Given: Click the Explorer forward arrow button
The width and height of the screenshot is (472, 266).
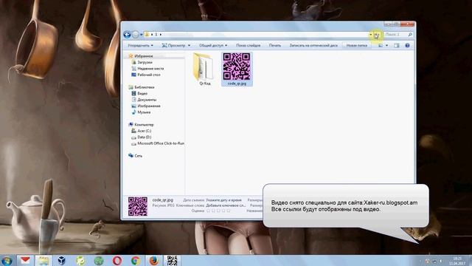Looking at the screenshot, I should coord(136,35).
